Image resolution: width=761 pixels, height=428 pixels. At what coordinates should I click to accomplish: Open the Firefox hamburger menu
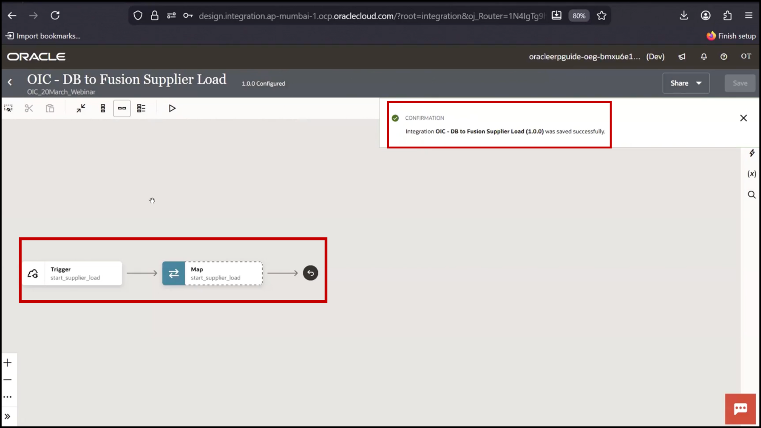click(749, 15)
